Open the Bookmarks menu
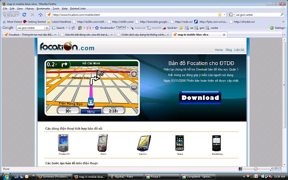 click(x=43, y=9)
